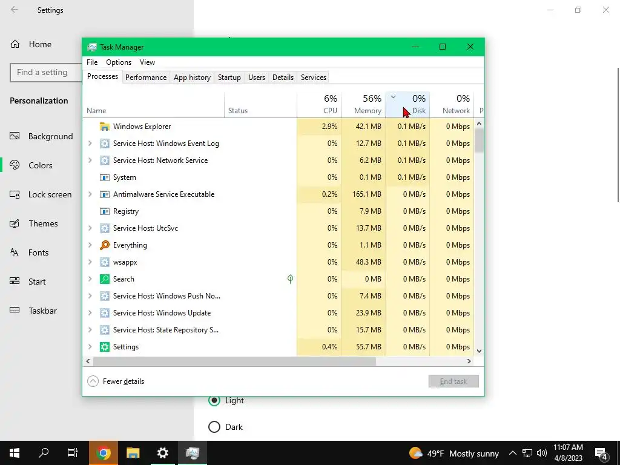The image size is (620, 465).
Task: Expand Antimalware Service Executable row
Action: pos(90,194)
